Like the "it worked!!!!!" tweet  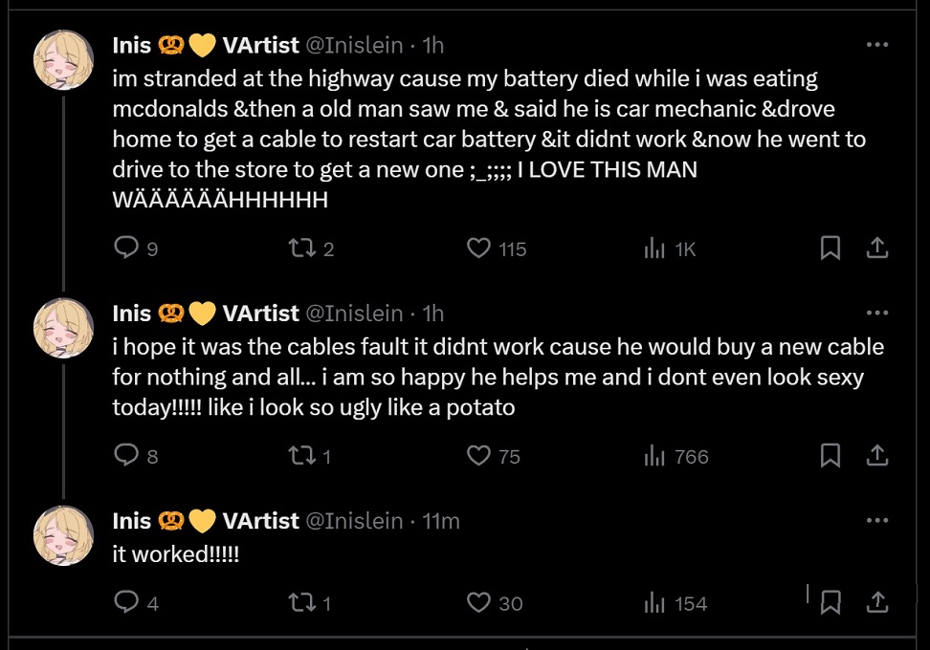click(x=479, y=602)
